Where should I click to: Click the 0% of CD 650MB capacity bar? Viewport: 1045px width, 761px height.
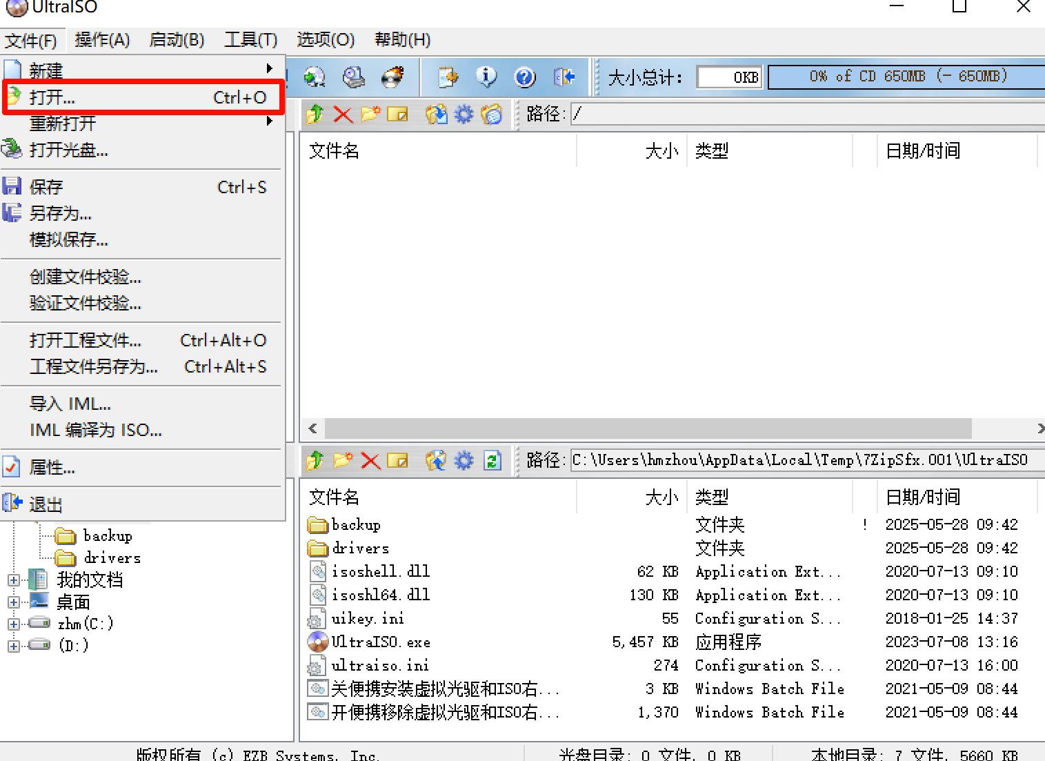click(x=906, y=77)
